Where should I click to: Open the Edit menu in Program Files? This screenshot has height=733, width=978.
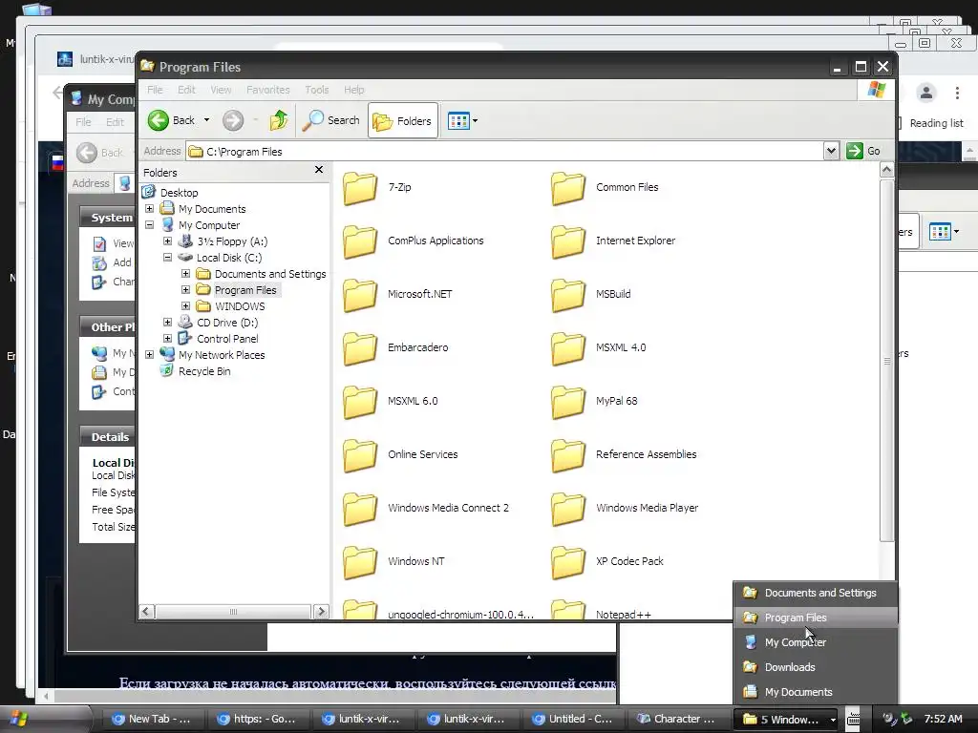click(x=186, y=90)
